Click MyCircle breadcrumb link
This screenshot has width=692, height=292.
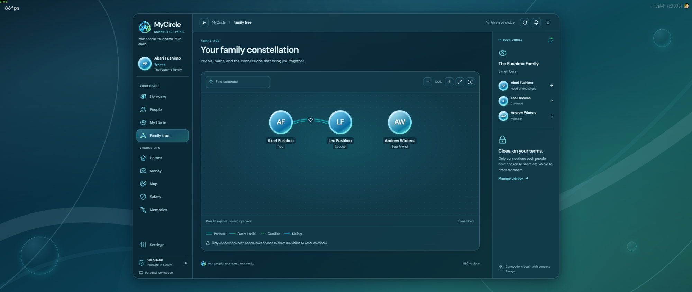(x=219, y=22)
